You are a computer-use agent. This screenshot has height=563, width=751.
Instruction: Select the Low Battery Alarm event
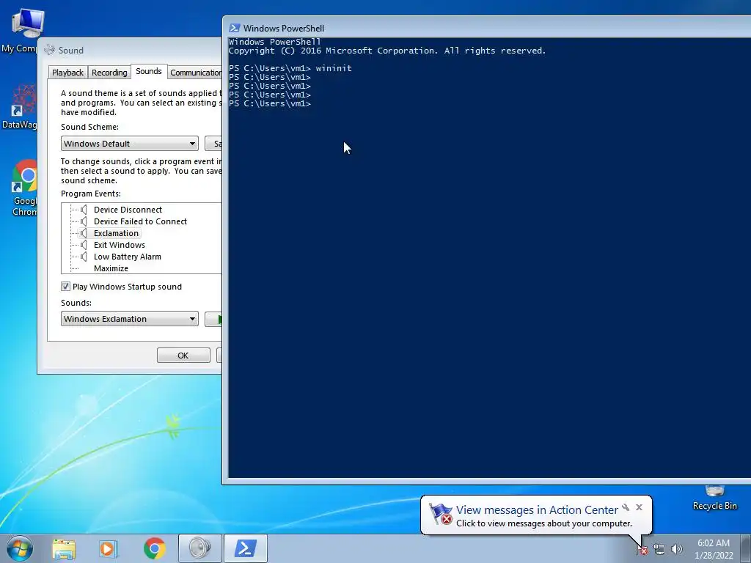tap(128, 257)
